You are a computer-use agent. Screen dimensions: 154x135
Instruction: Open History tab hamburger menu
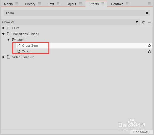click(x=39, y=4)
